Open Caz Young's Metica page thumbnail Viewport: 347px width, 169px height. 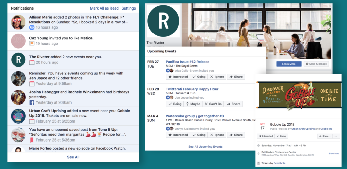[x=18, y=41]
